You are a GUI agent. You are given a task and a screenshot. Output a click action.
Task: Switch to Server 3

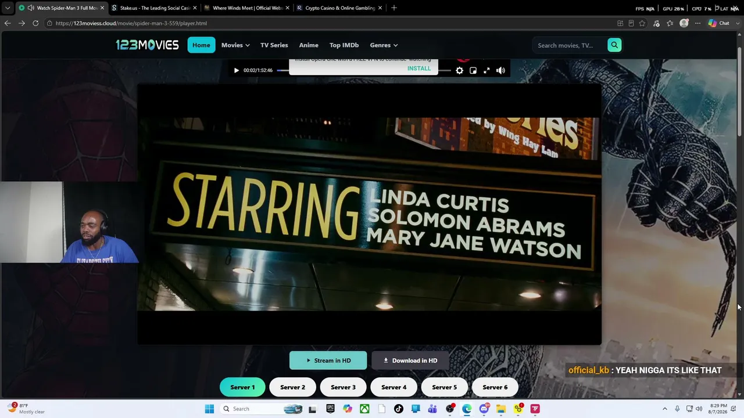click(x=343, y=387)
